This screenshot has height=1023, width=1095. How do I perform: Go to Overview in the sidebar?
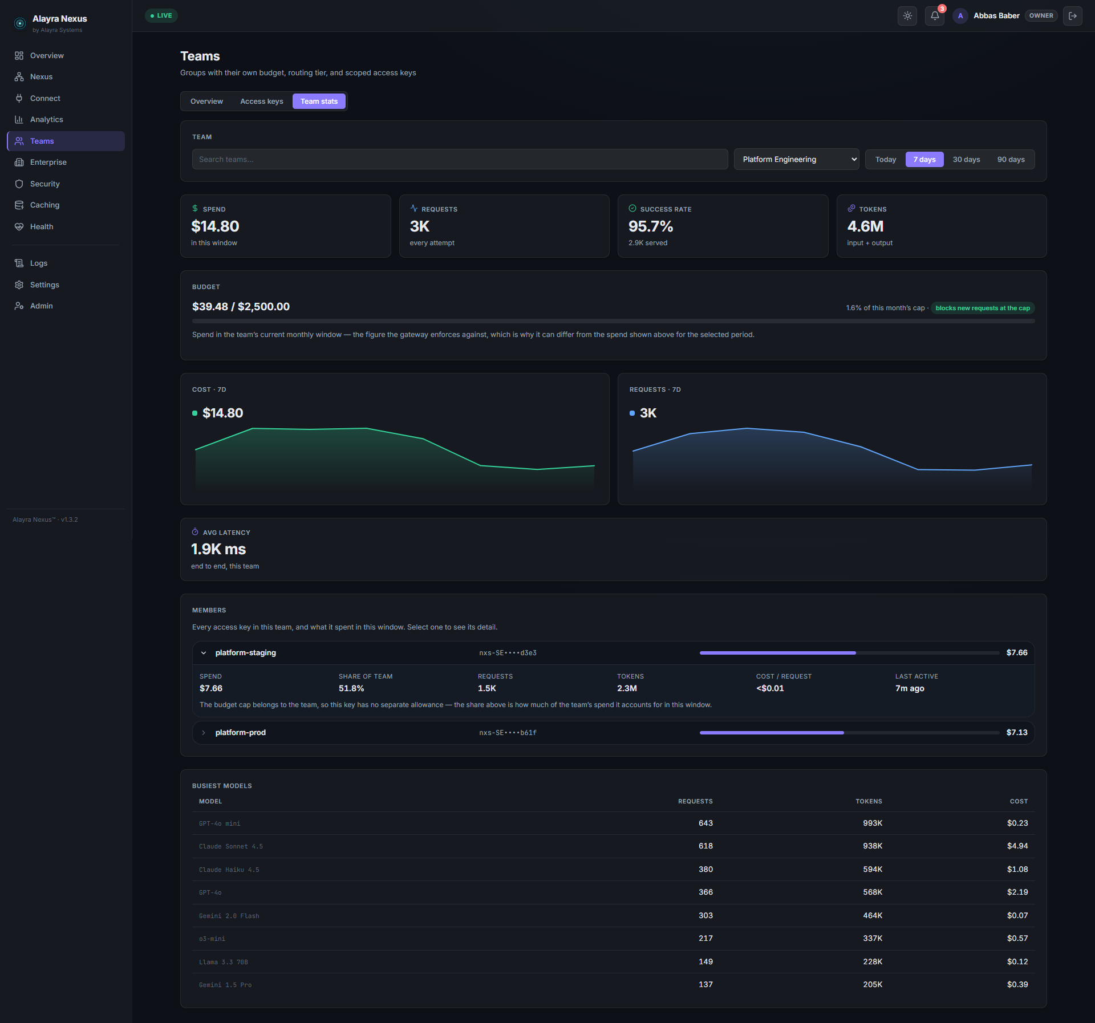[x=66, y=56]
